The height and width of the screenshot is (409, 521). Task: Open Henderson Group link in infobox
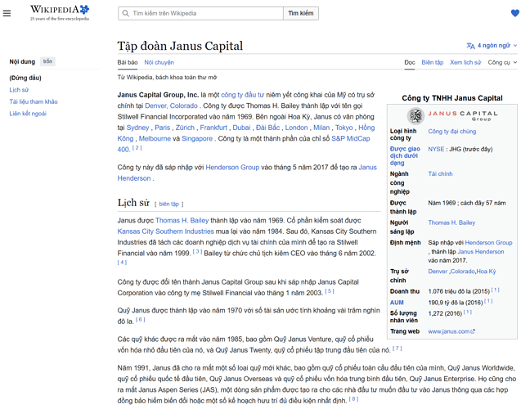click(489, 243)
